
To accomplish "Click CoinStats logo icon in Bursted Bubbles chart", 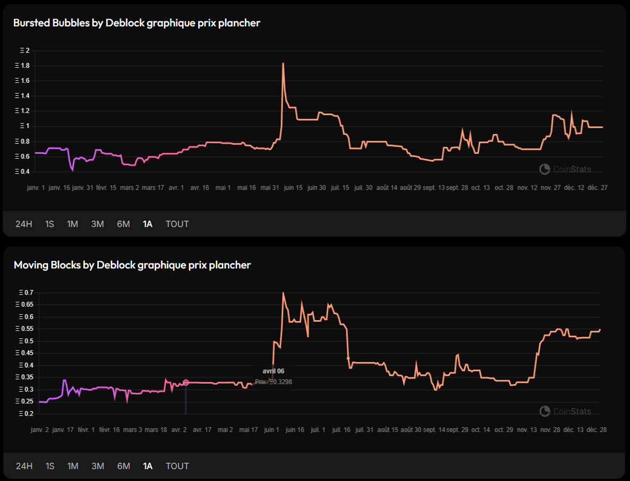I will coord(545,169).
